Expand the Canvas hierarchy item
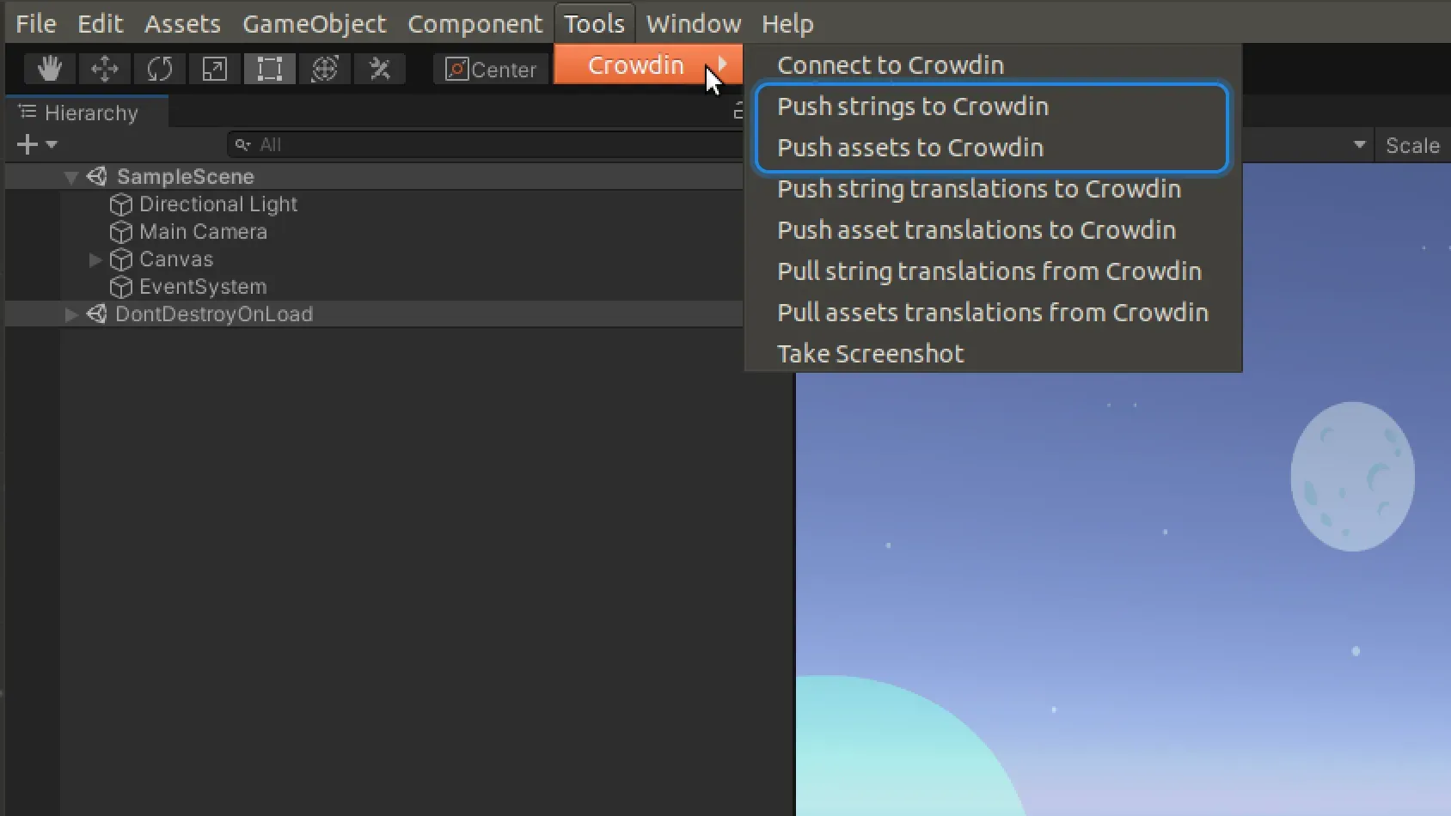 95,259
